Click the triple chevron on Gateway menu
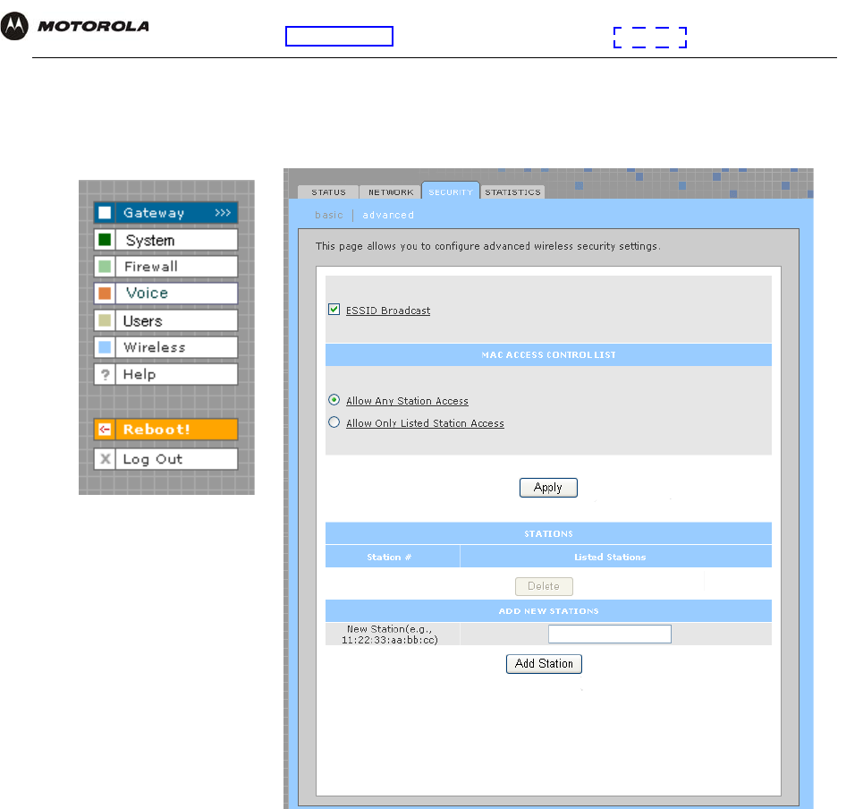863x809 pixels. [x=223, y=213]
